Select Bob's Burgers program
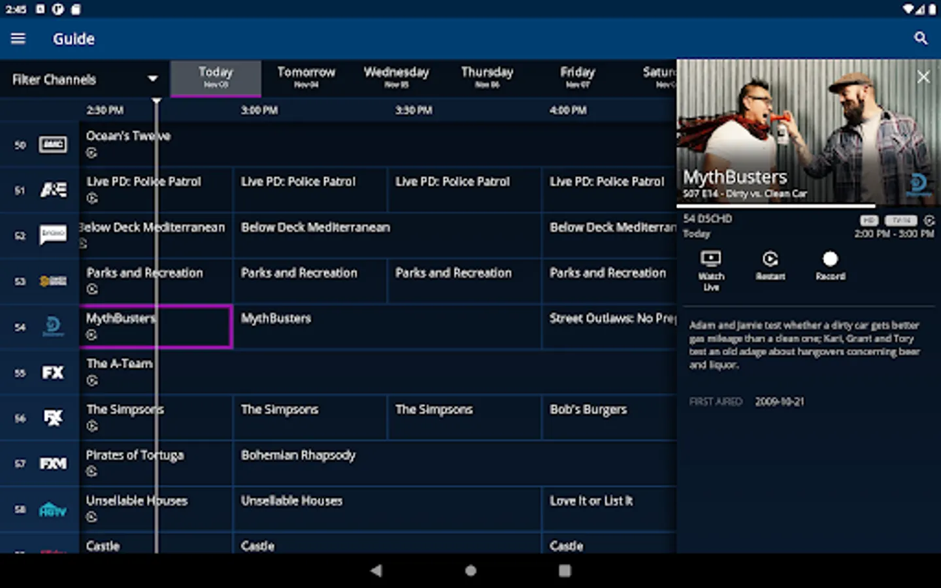Viewport: 941px width, 588px height. (x=610, y=417)
